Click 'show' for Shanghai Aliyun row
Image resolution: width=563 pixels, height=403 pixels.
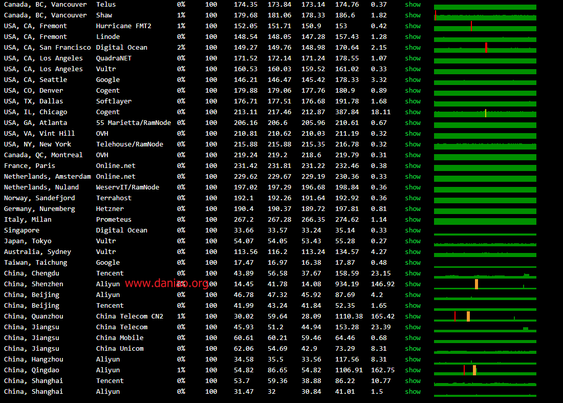(x=413, y=392)
